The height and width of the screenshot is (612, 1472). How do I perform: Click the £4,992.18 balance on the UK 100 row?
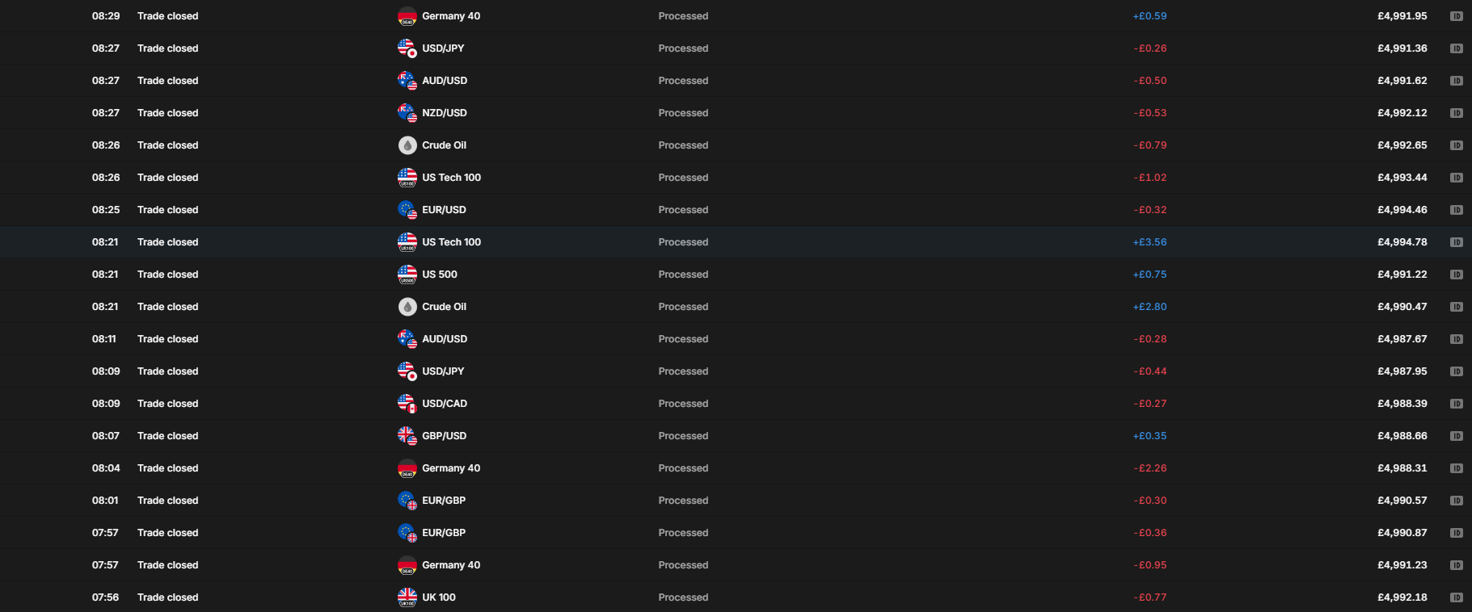tap(1402, 597)
